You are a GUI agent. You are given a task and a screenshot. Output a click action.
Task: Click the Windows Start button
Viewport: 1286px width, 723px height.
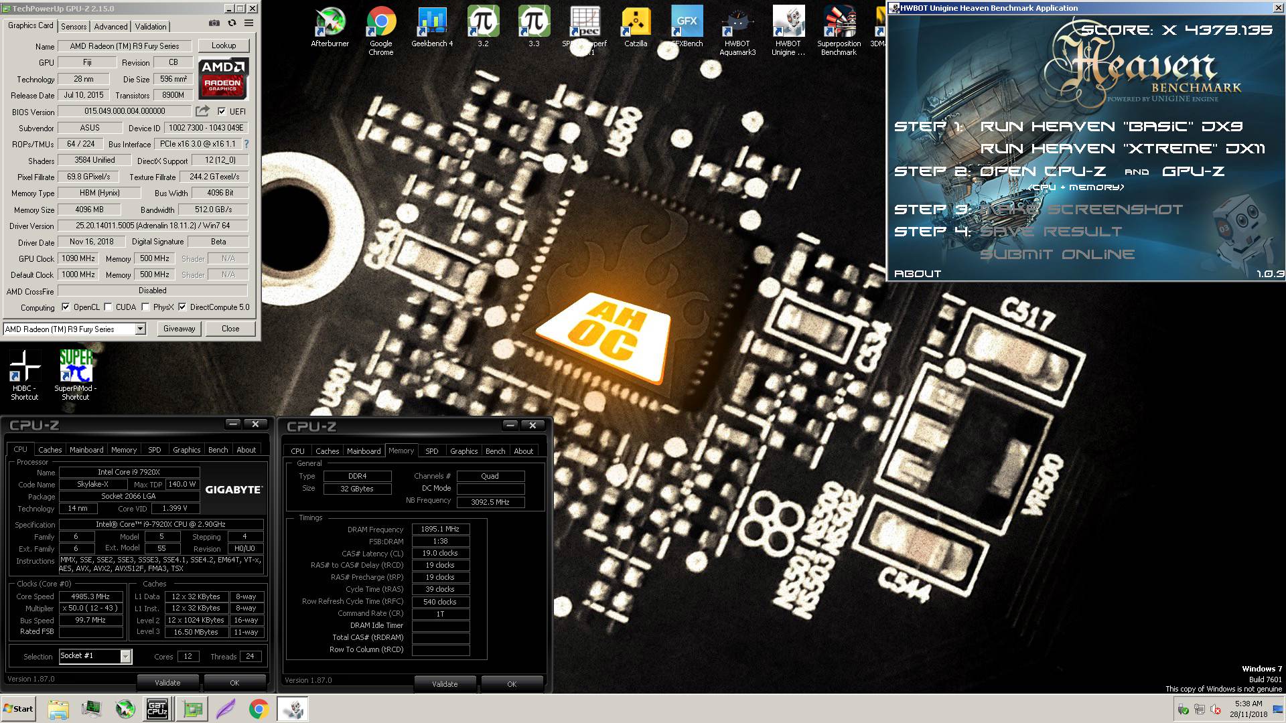pyautogui.click(x=18, y=709)
